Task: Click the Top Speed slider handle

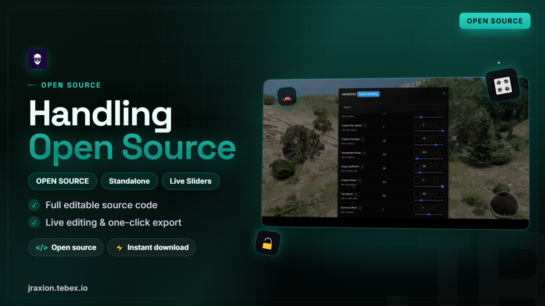Action: click(421, 200)
